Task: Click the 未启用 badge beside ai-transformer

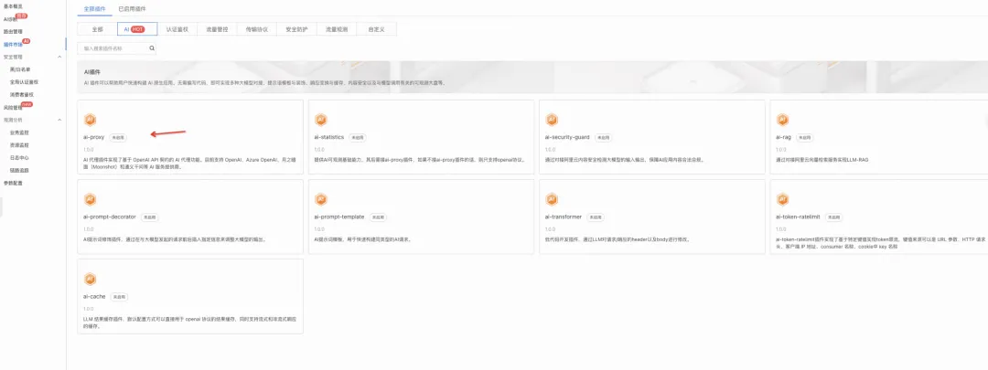Action: pos(596,217)
